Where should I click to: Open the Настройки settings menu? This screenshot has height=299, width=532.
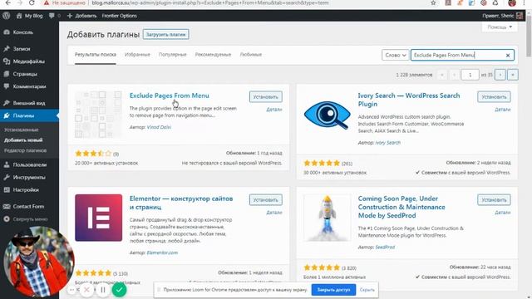(29, 190)
